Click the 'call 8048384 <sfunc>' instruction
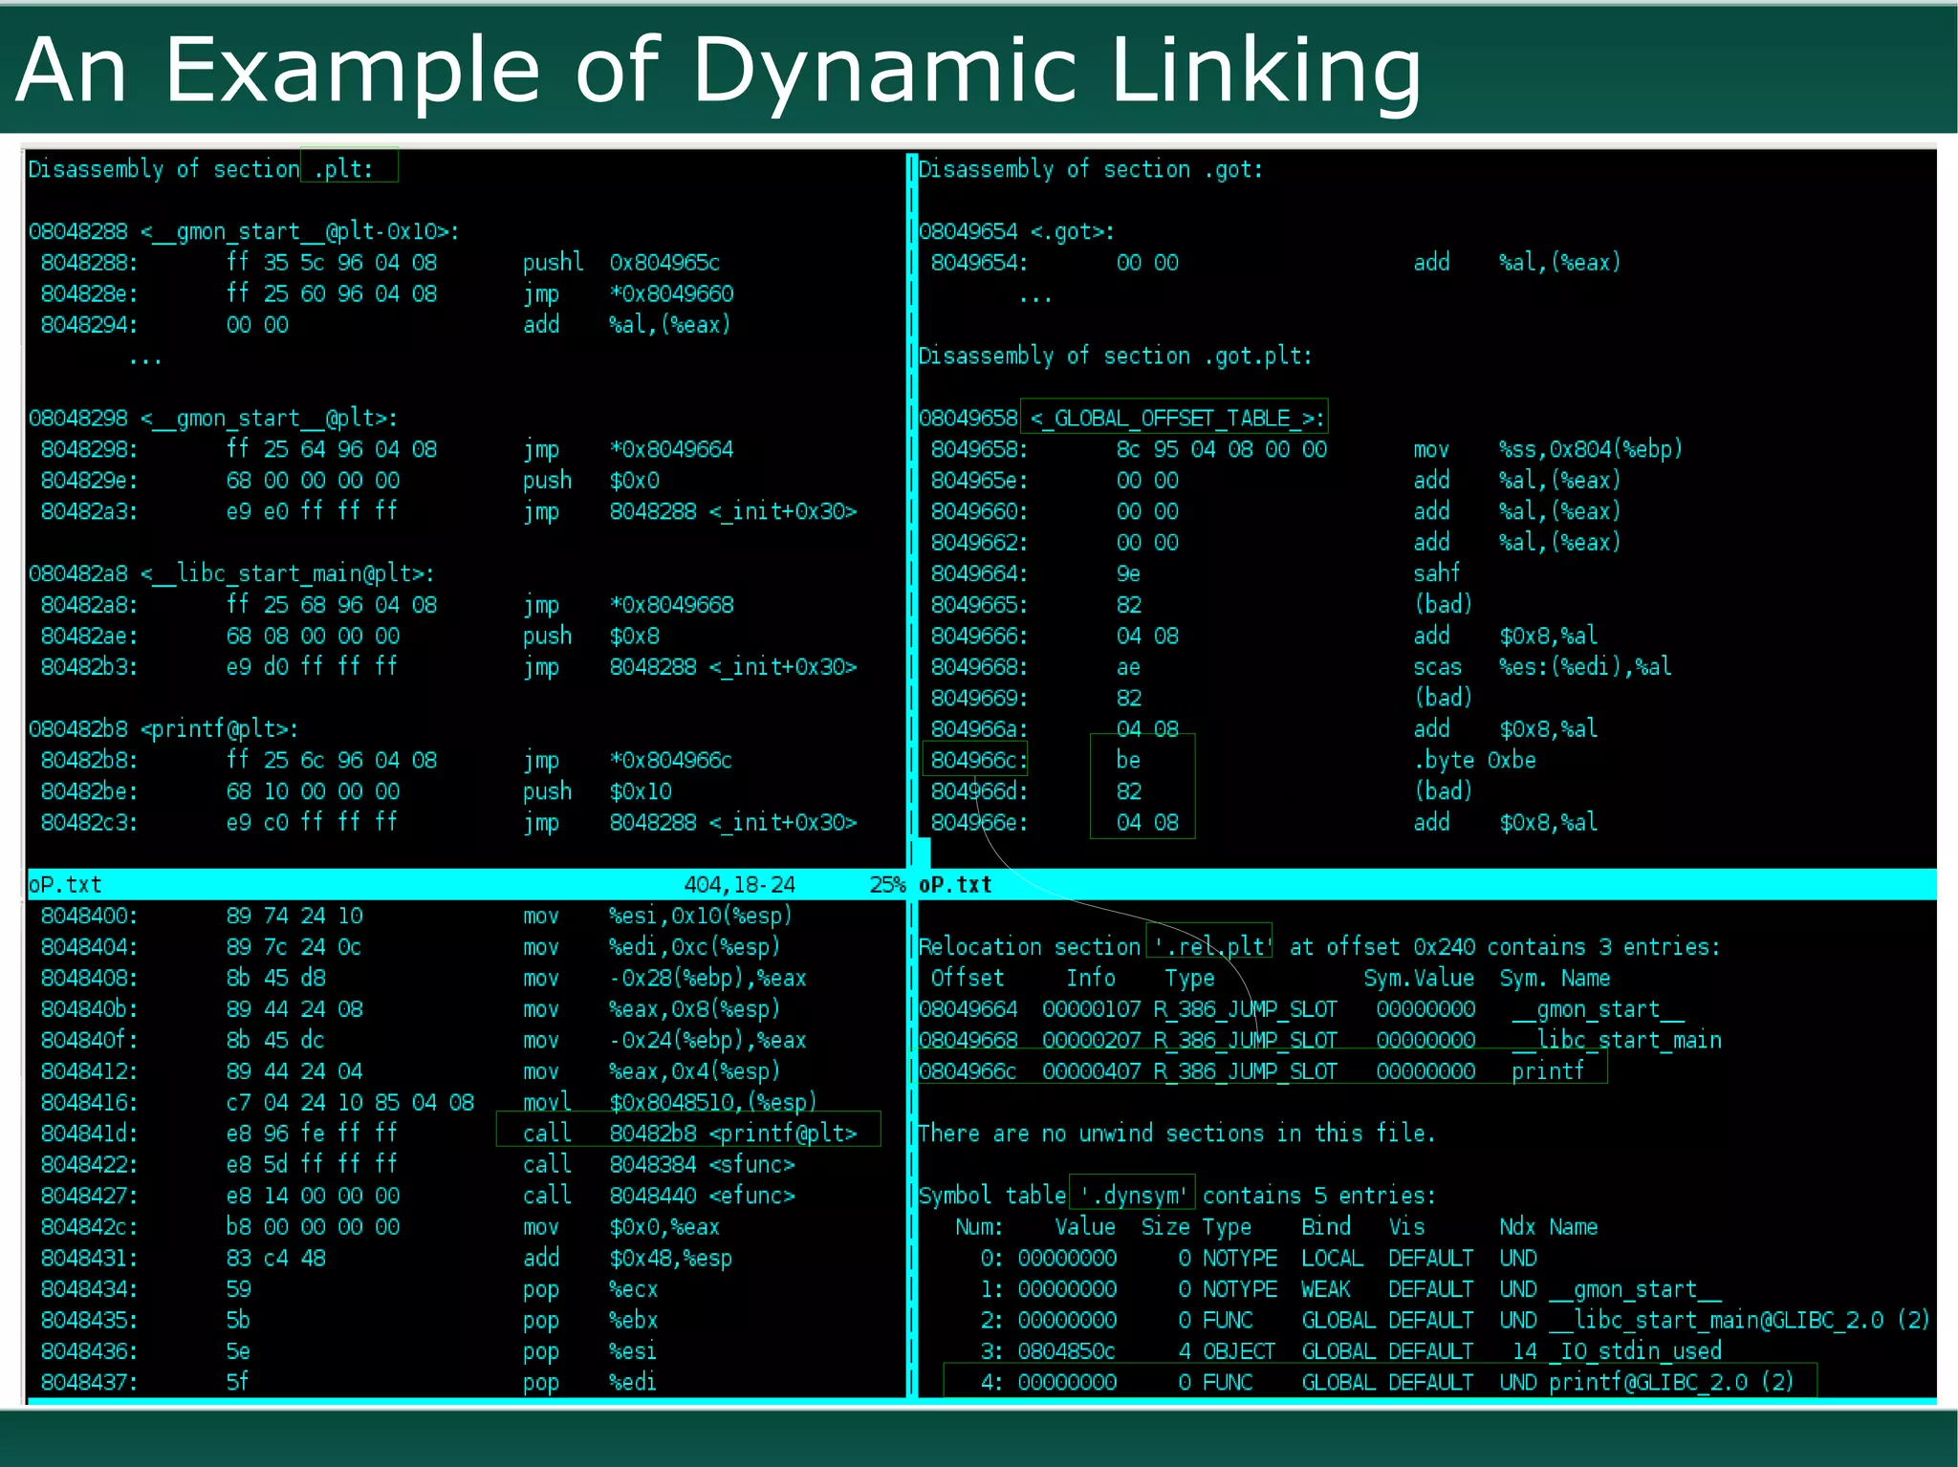 (659, 1164)
